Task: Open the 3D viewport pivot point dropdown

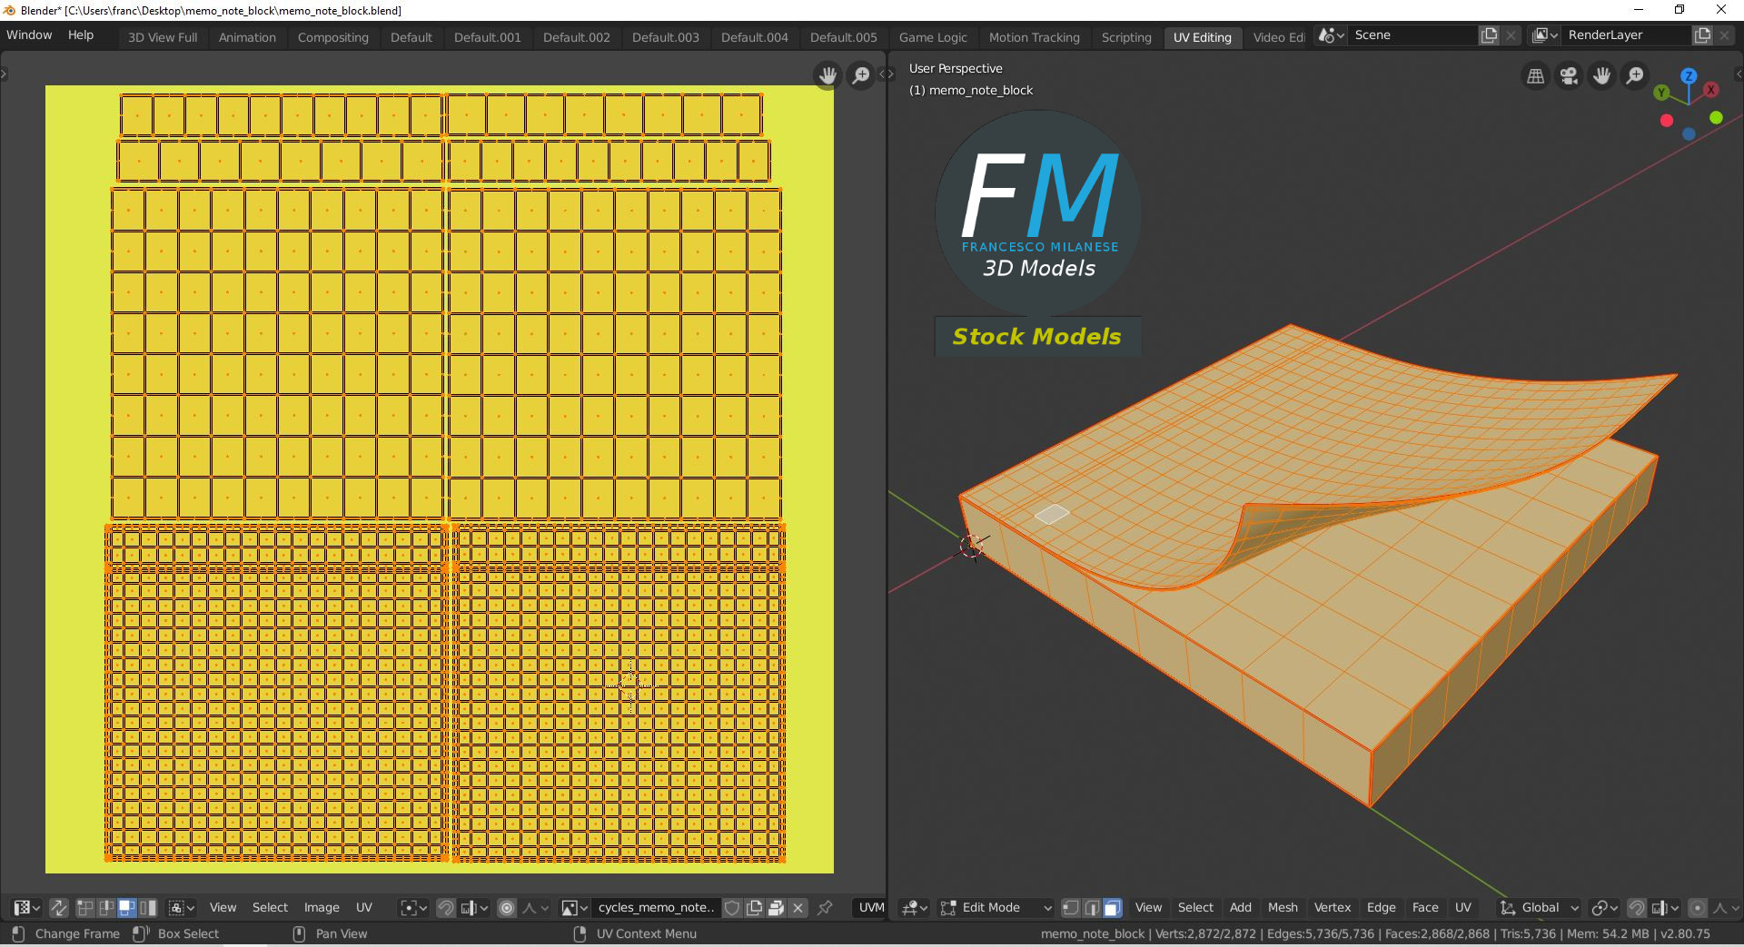Action: [x=1605, y=907]
